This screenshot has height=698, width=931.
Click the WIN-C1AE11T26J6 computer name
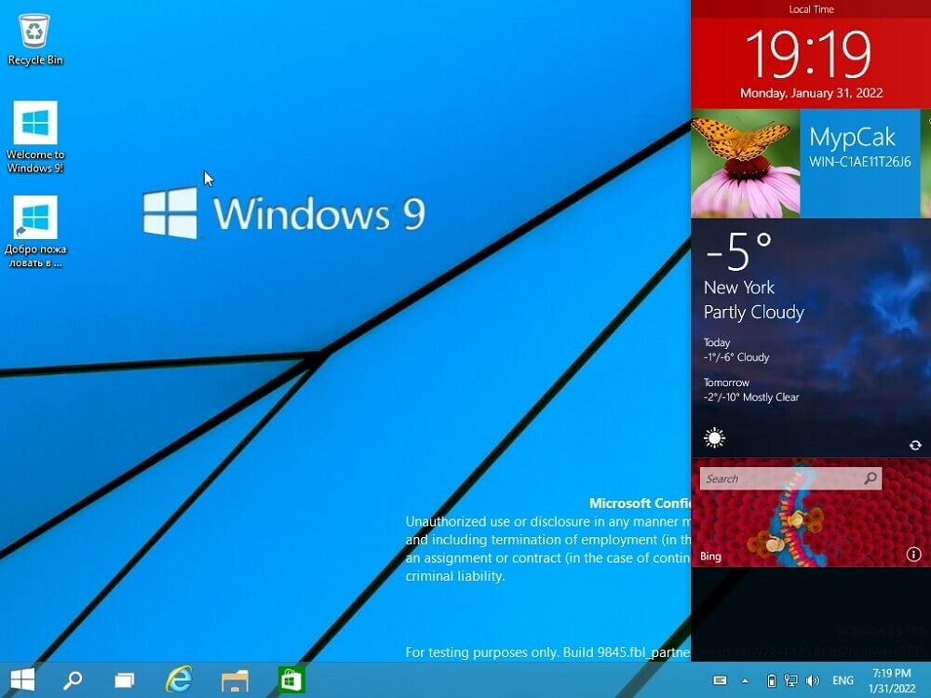coord(859,162)
